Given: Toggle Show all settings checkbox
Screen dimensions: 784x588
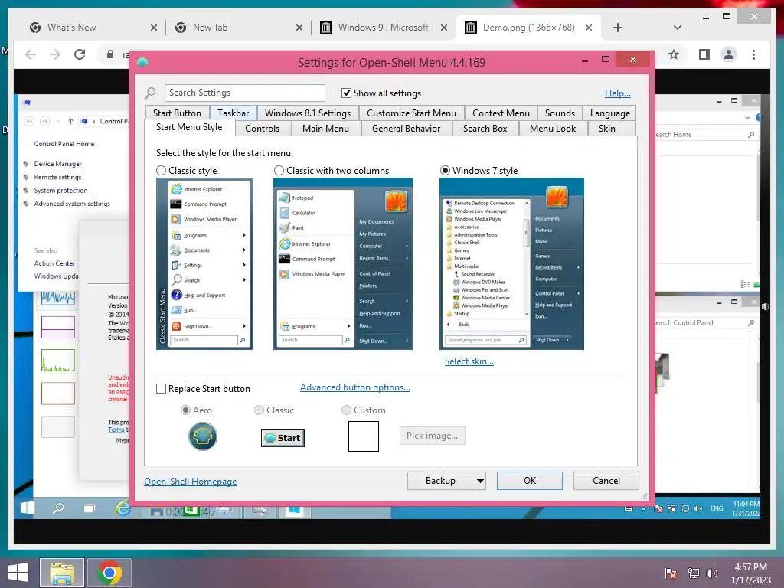Looking at the screenshot, I should pyautogui.click(x=346, y=93).
